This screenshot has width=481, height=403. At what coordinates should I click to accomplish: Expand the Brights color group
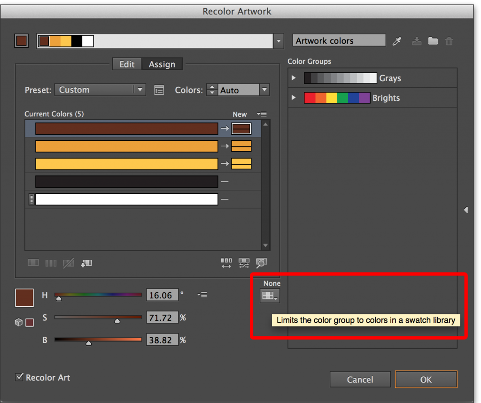coord(294,98)
